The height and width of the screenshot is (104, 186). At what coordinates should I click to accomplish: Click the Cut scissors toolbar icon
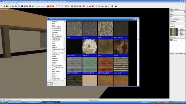[10, 6]
